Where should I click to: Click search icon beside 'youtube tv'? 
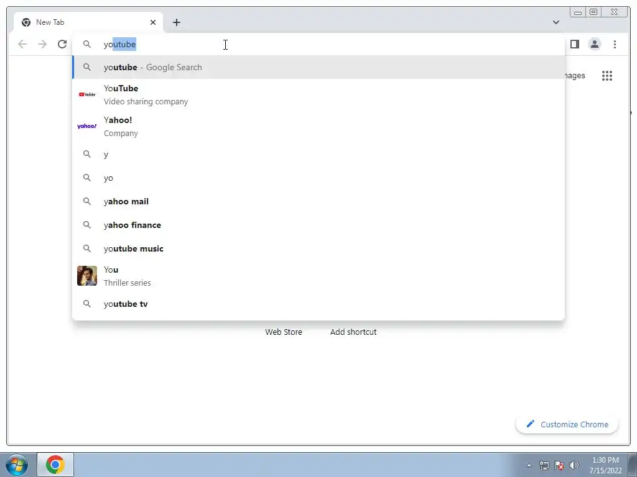tap(87, 304)
